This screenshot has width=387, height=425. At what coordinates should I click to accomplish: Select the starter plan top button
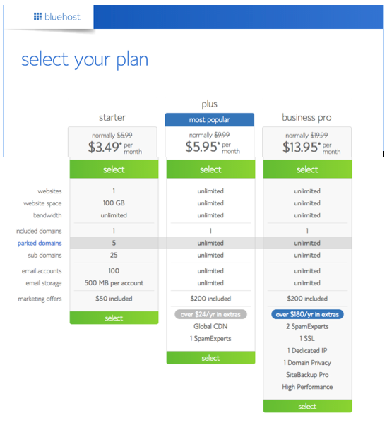coord(114,169)
